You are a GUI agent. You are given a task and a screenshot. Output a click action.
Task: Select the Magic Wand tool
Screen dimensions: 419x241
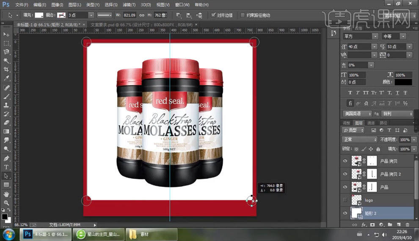pyautogui.click(x=6, y=60)
